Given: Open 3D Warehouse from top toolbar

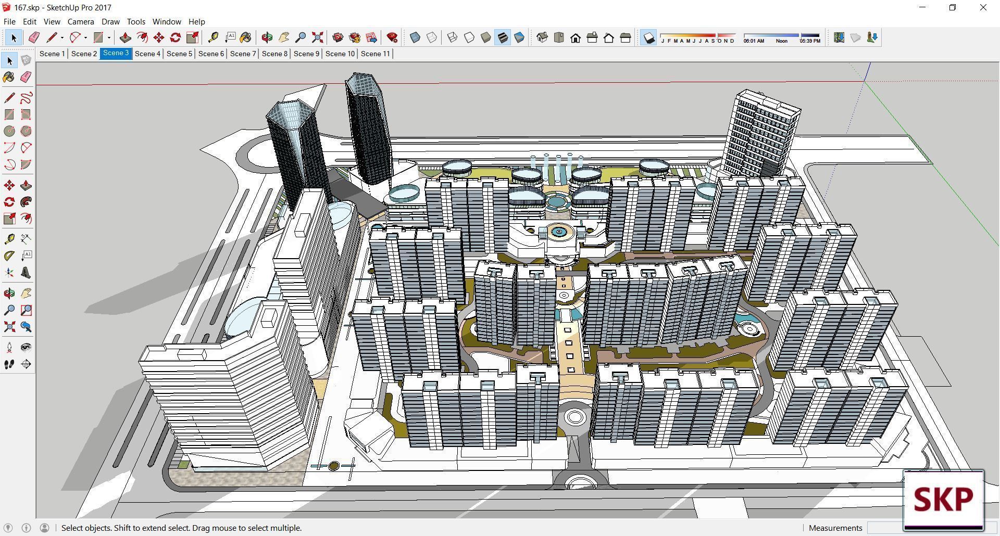Looking at the screenshot, I should pyautogui.click(x=338, y=37).
